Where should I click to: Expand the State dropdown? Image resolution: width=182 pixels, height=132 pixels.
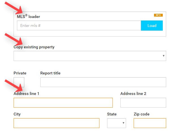[116, 123]
